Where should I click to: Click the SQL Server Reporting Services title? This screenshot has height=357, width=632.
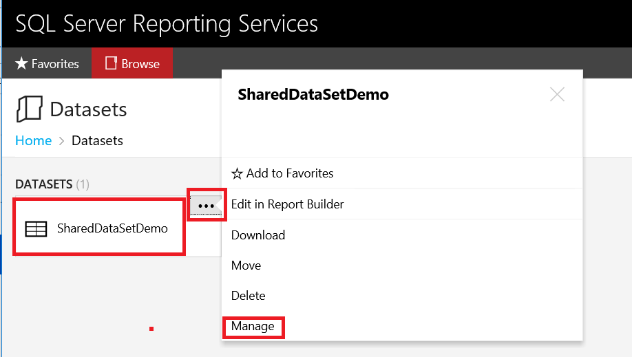pyautogui.click(x=167, y=23)
